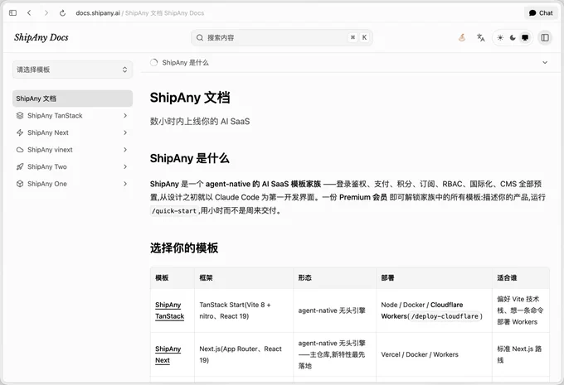564x385 pixels.
Task: Focus the 搜索内容 search field
Action: coord(282,37)
